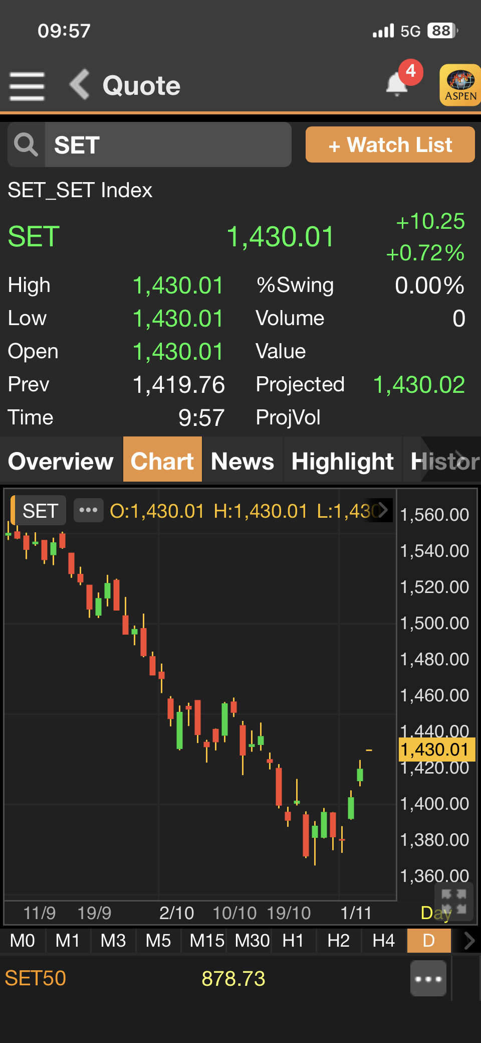481x1043 pixels.
Task: Open the News tab
Action: (243, 461)
